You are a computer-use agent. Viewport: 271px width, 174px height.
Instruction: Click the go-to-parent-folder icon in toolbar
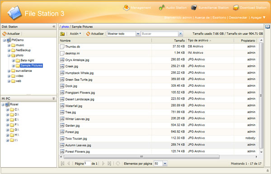[x=62, y=34]
